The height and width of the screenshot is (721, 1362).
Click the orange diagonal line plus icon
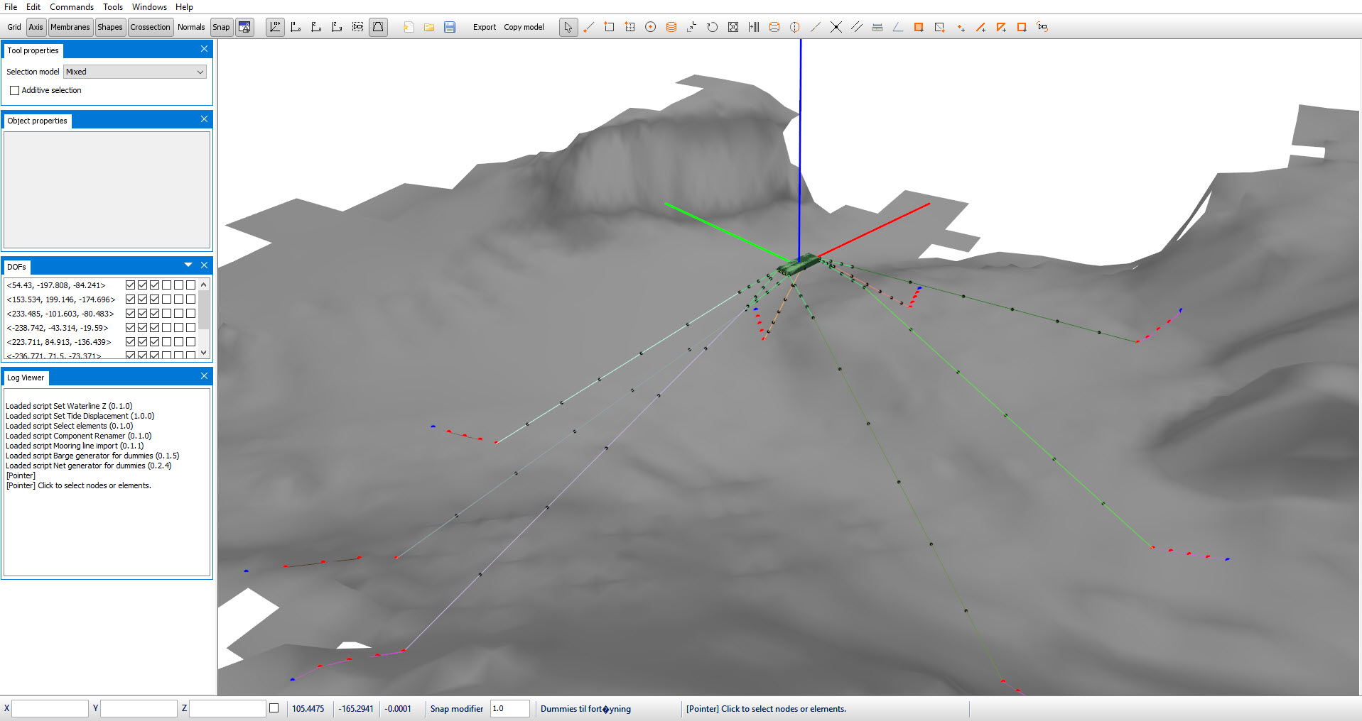[x=980, y=27]
